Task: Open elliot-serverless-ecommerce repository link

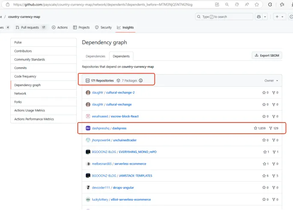Action: (x=131, y=200)
